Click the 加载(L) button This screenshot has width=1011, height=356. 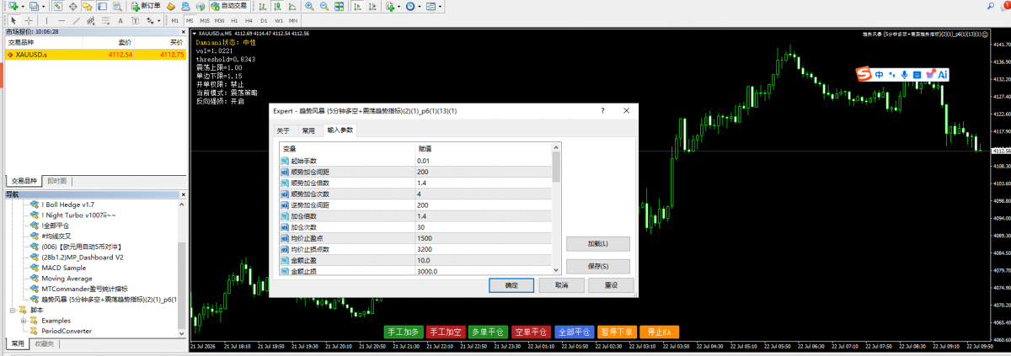[598, 244]
